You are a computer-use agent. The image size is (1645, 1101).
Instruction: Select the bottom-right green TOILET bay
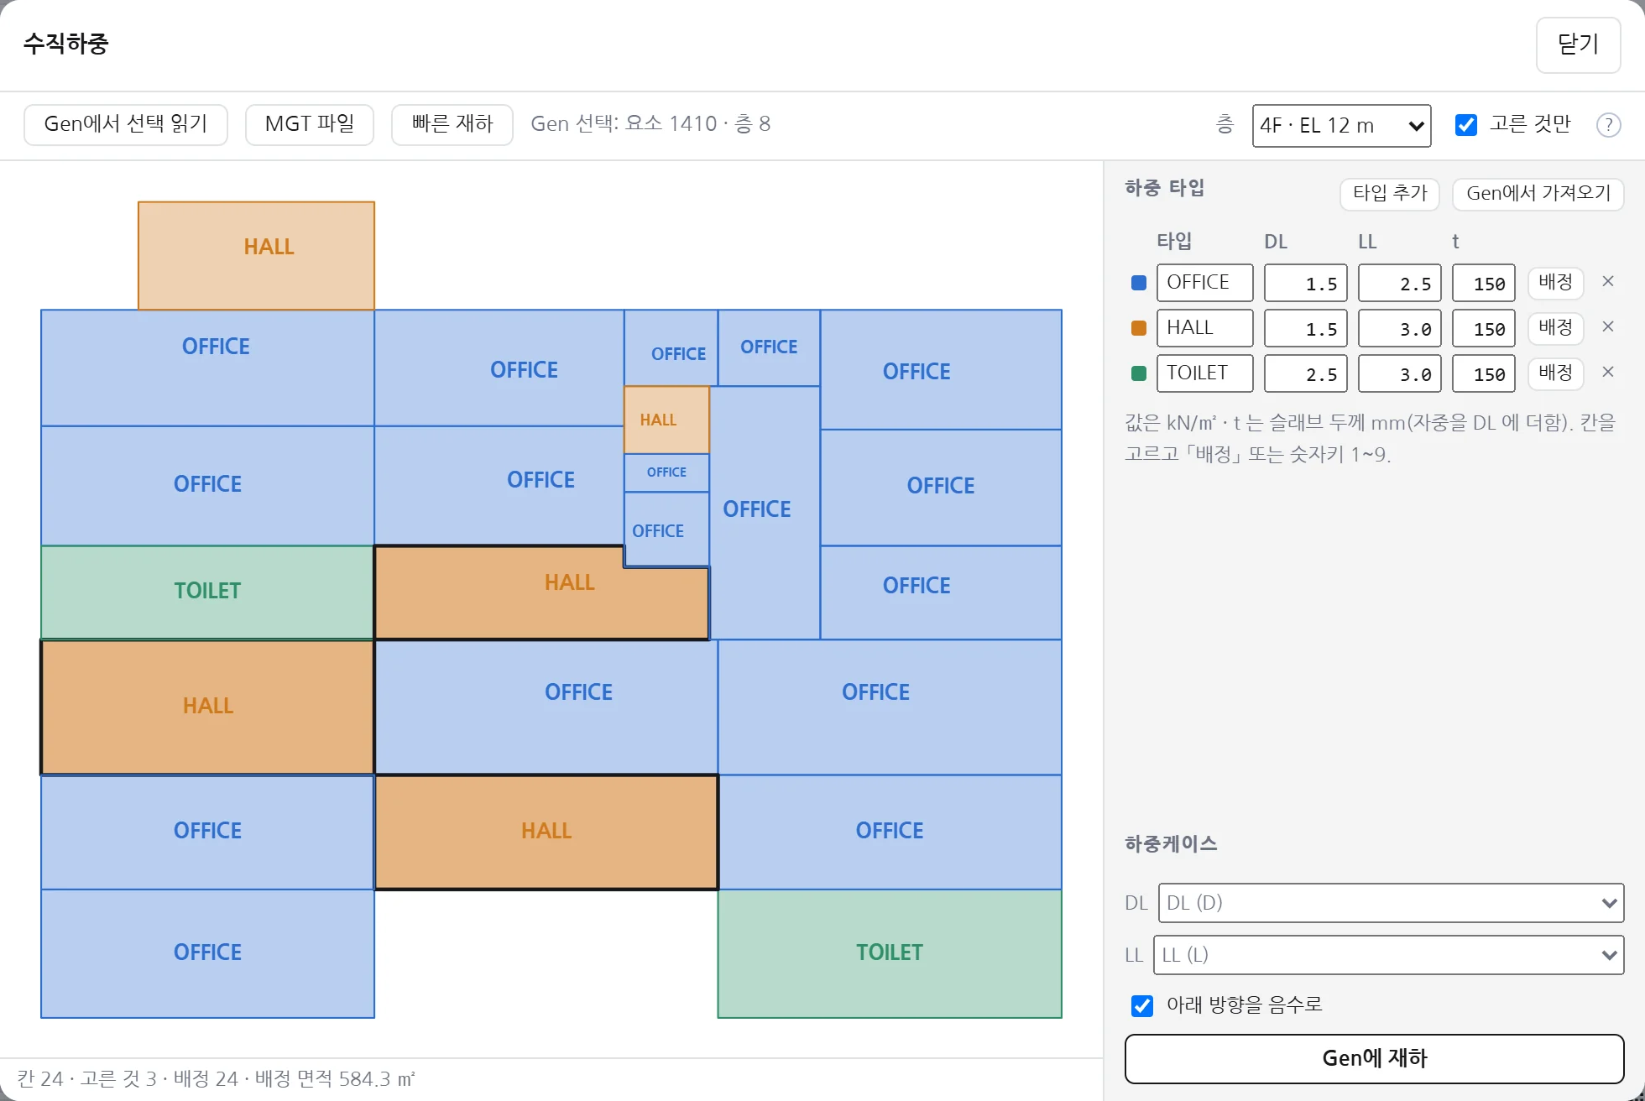[890, 954]
